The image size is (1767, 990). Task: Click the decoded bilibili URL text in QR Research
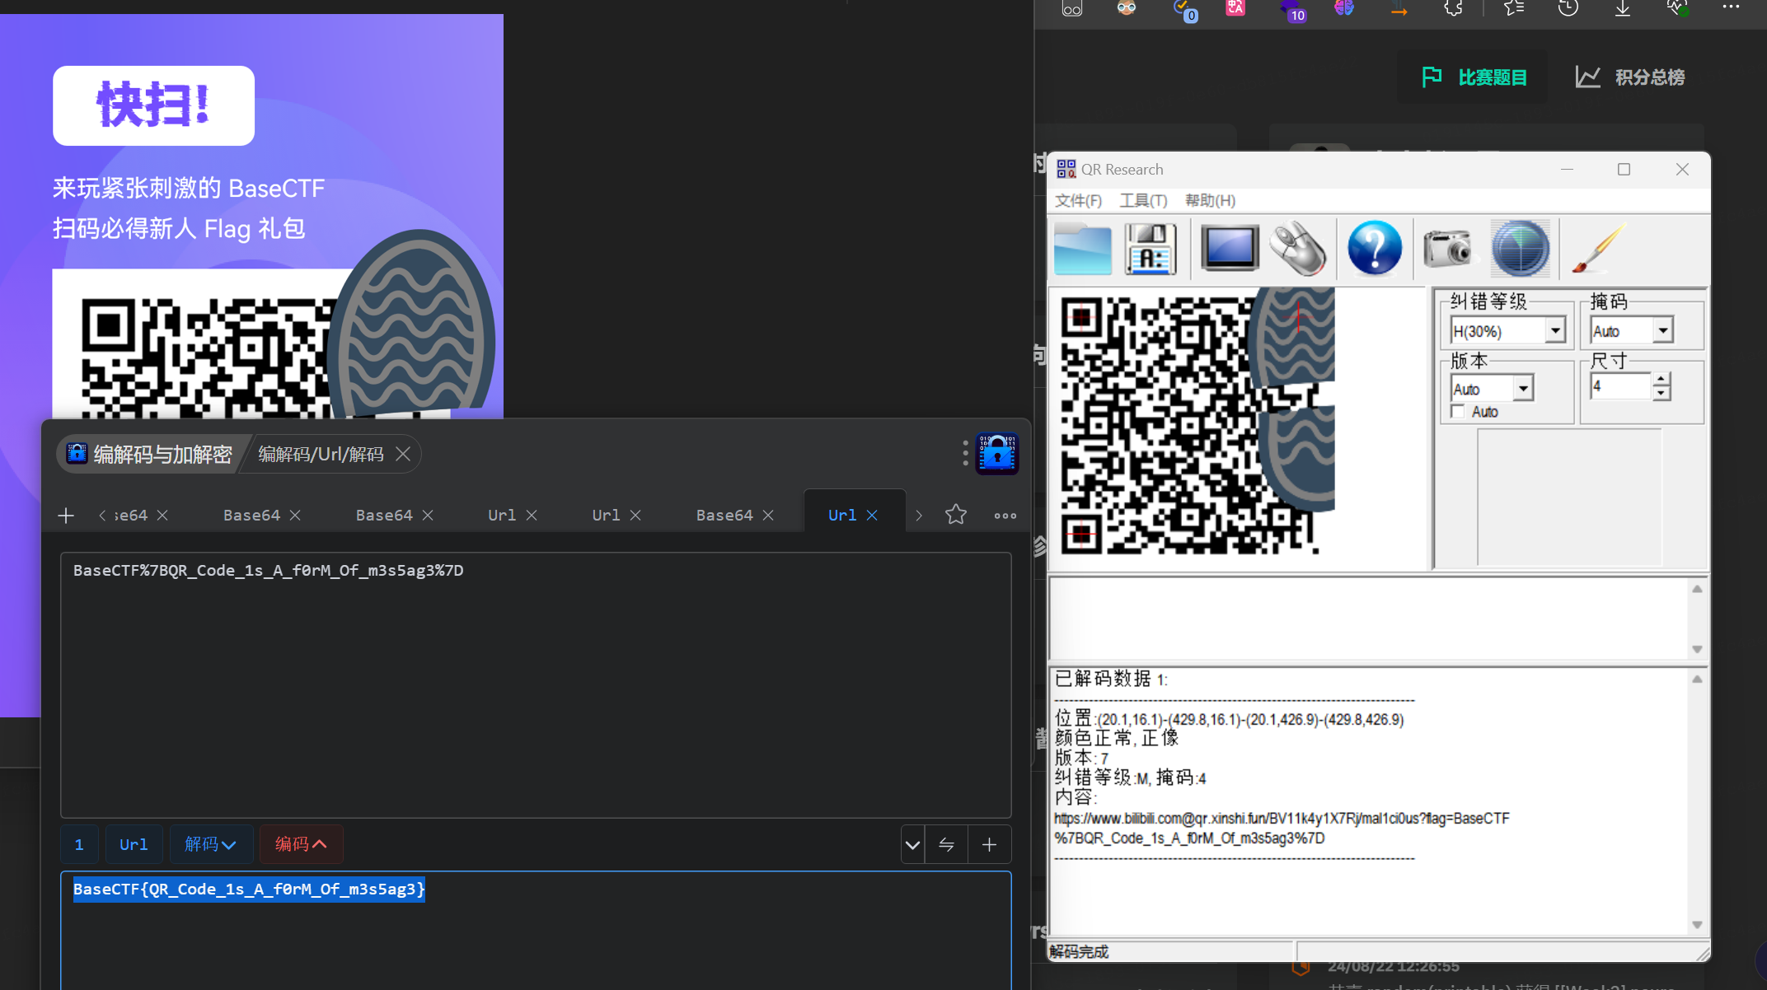tap(1282, 829)
